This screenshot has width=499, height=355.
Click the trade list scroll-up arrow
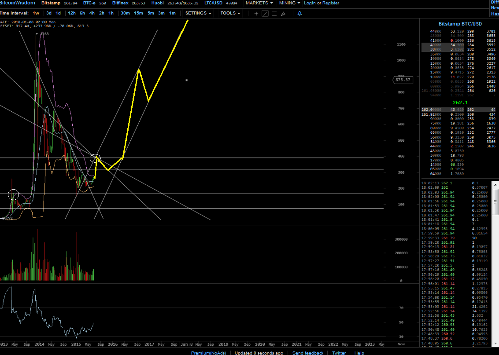(495, 184)
